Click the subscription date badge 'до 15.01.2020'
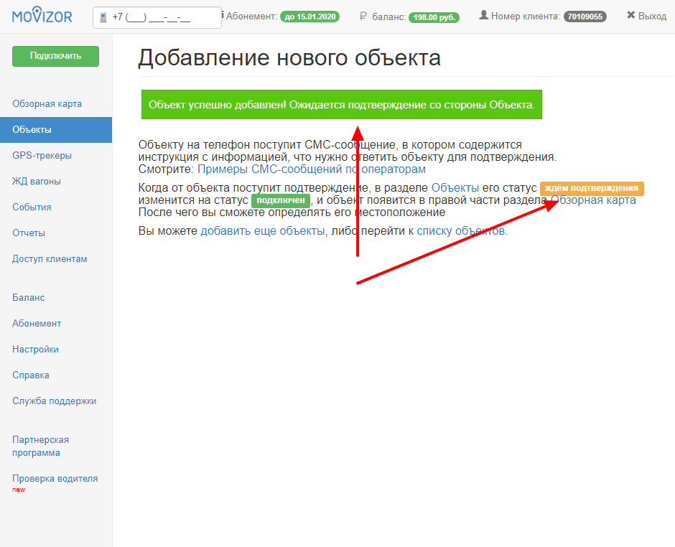Screen dimensions: 675x547 coord(309,17)
